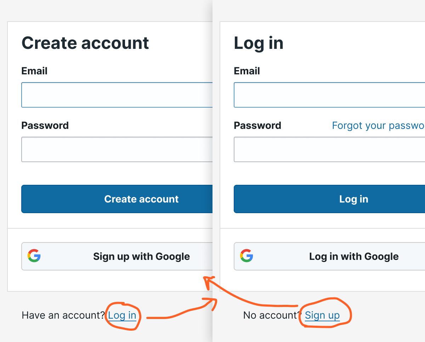Click the large Create account heading

(x=85, y=43)
